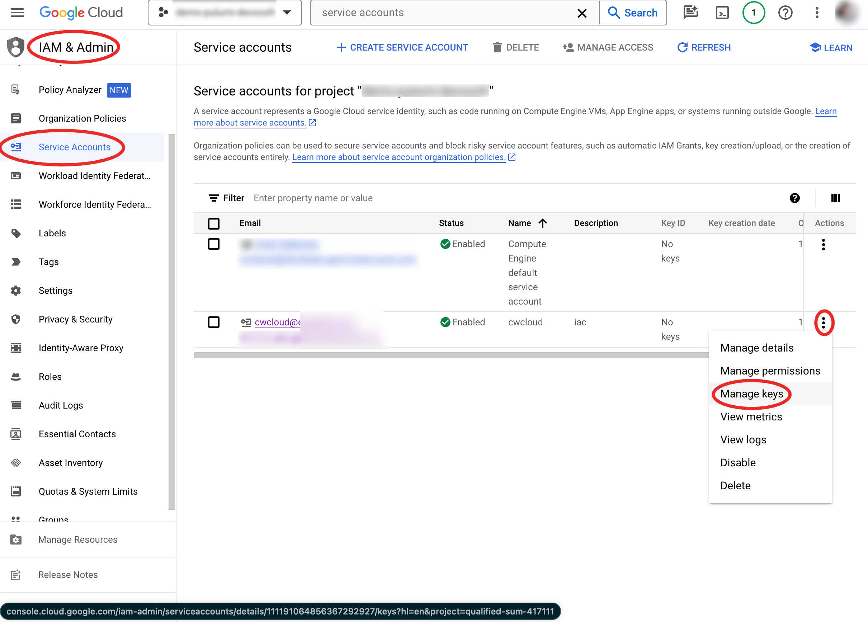
Task: Select the checkbox for Compute Engine account
Action: (213, 244)
